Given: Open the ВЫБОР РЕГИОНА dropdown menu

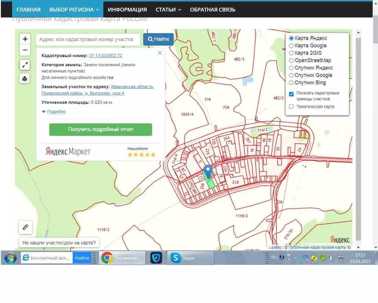Looking at the screenshot, I should [74, 9].
